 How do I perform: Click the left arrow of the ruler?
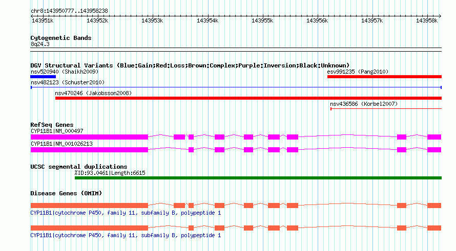[32, 16]
